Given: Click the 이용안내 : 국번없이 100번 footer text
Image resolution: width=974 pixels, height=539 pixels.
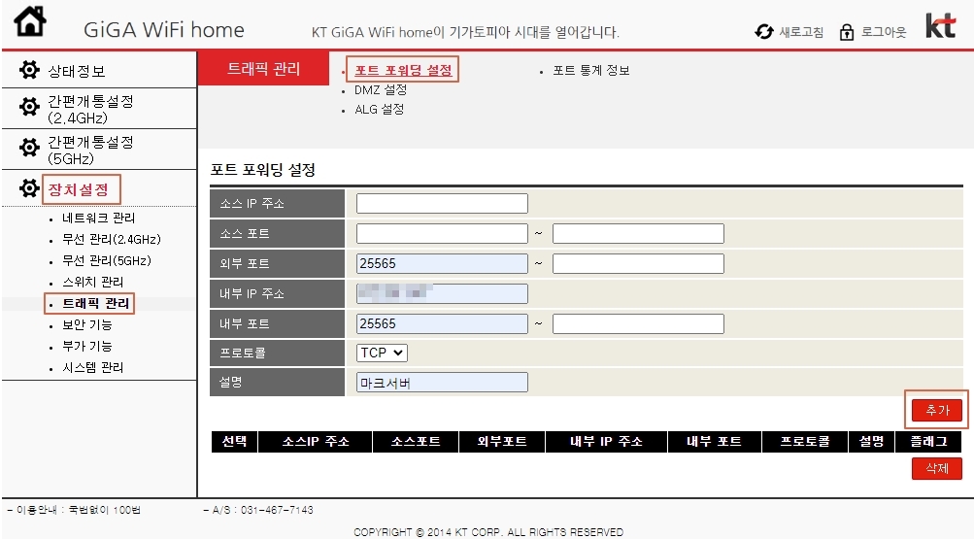Looking at the screenshot, I should [74, 510].
